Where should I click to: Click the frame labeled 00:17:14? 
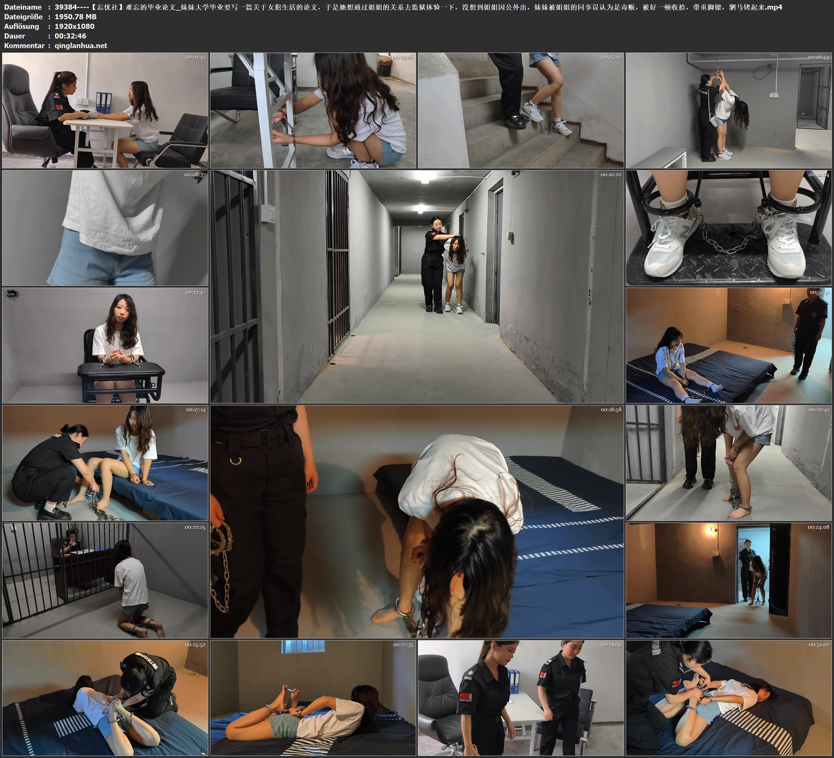point(105,463)
